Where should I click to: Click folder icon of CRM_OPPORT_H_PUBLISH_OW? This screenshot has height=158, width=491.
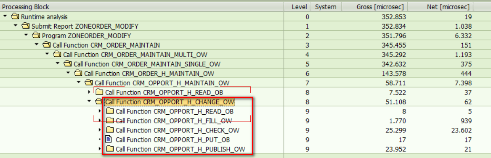[109, 149]
